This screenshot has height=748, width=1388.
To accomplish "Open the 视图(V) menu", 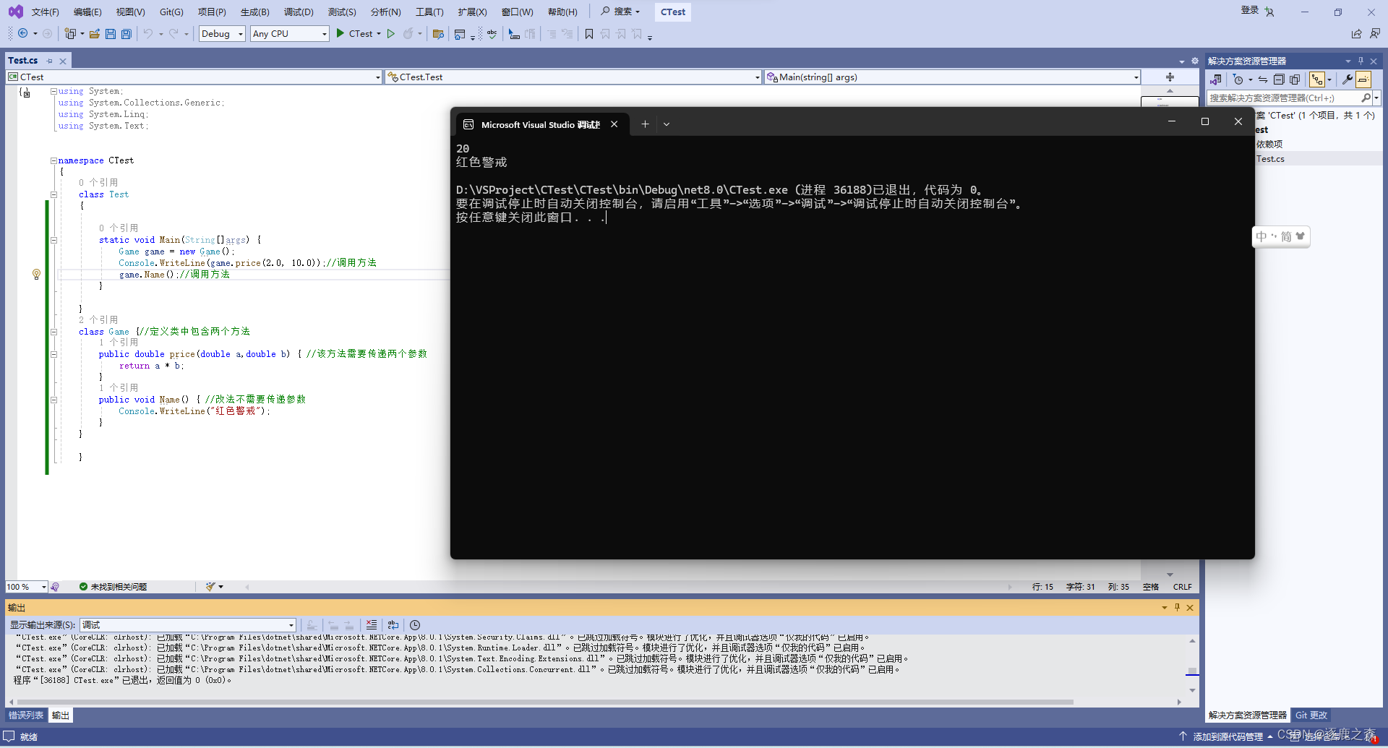I will [130, 12].
